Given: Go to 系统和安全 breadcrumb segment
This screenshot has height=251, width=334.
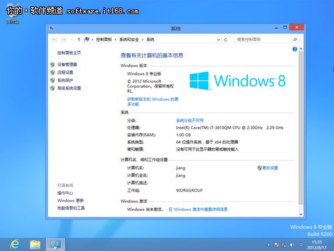Looking at the screenshot, I should click(129, 39).
